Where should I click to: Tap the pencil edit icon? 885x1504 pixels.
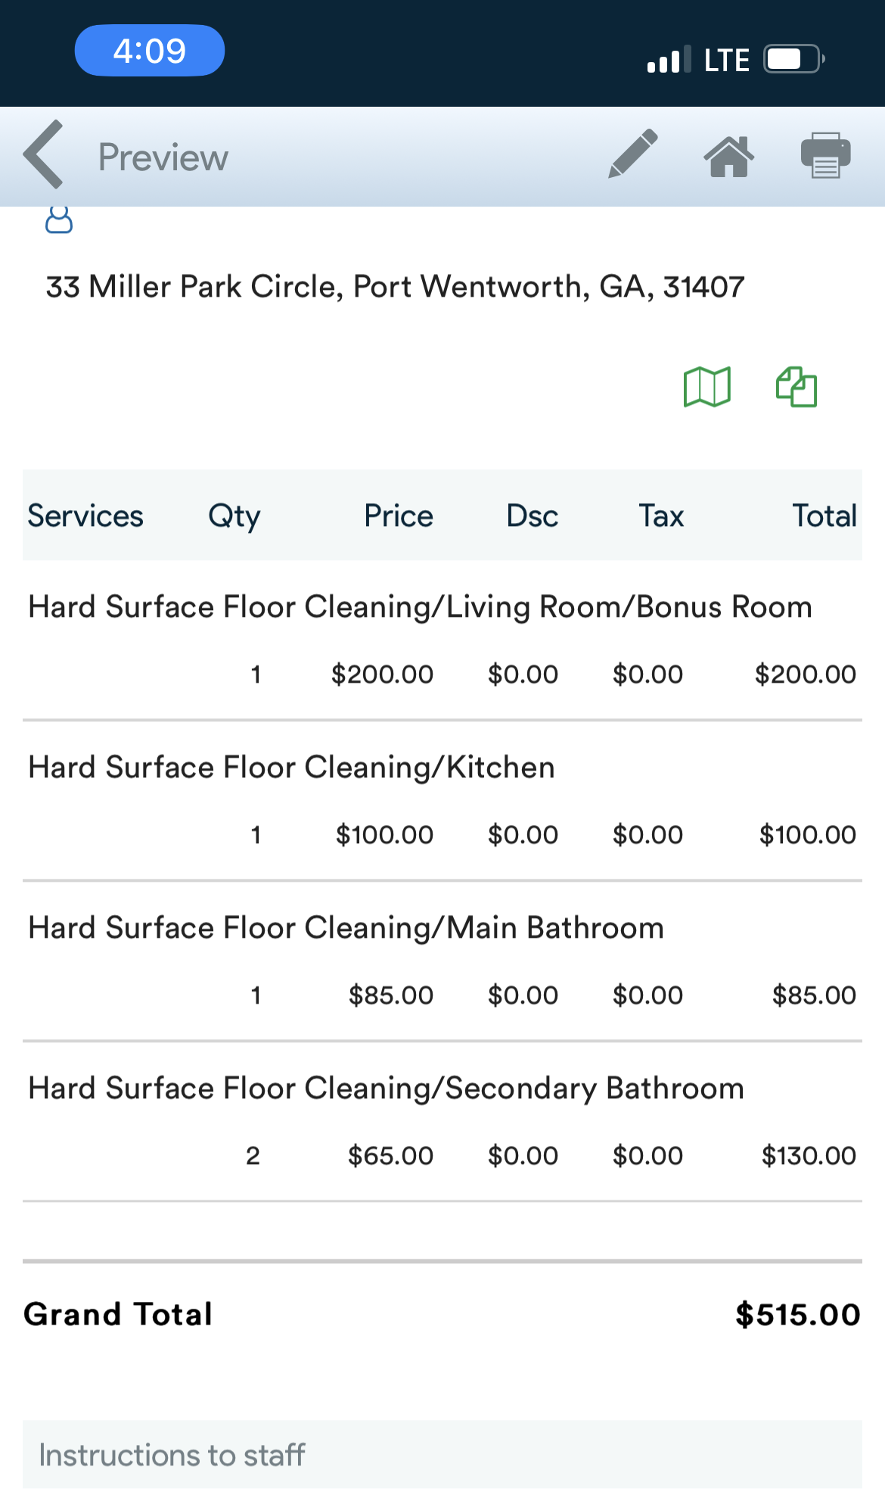point(632,154)
